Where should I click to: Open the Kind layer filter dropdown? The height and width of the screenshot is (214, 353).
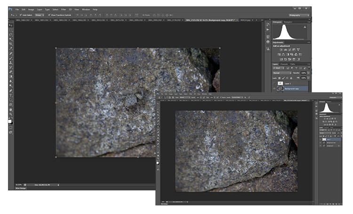pos(279,68)
